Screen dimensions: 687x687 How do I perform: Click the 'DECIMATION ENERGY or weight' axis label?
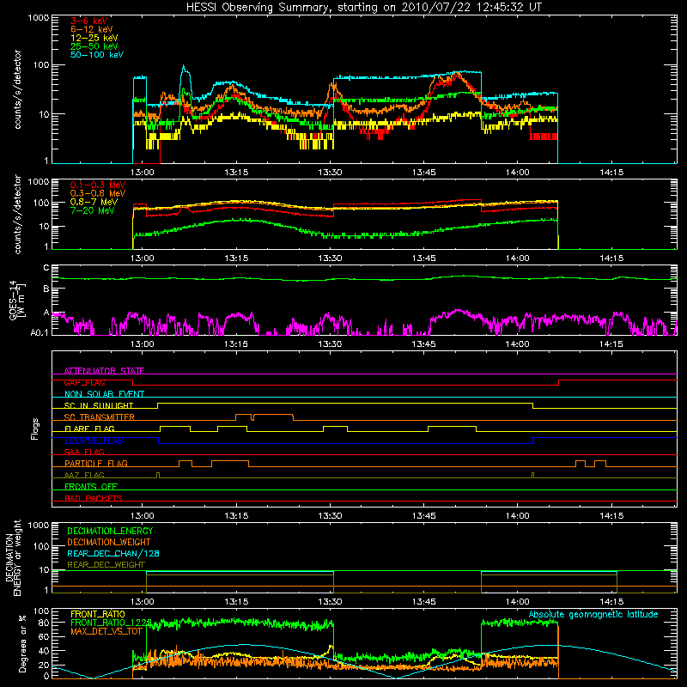pos(13,557)
